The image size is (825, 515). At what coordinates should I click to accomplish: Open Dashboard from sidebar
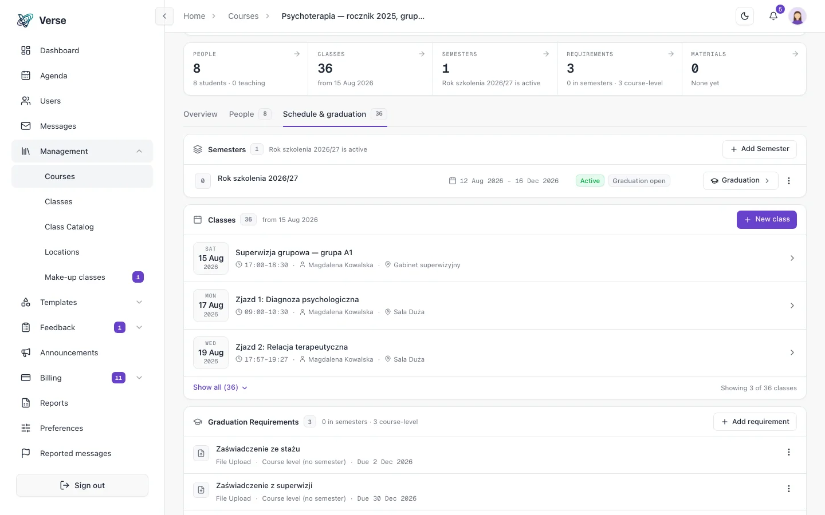pos(82,50)
